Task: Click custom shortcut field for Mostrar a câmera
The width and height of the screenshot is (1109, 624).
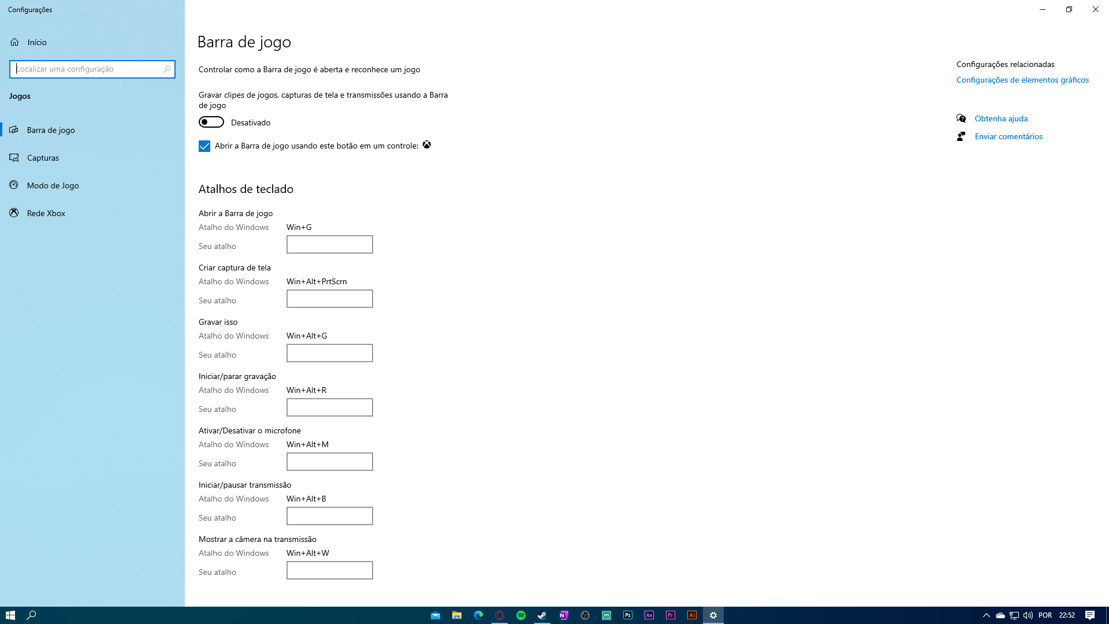Action: pos(329,570)
